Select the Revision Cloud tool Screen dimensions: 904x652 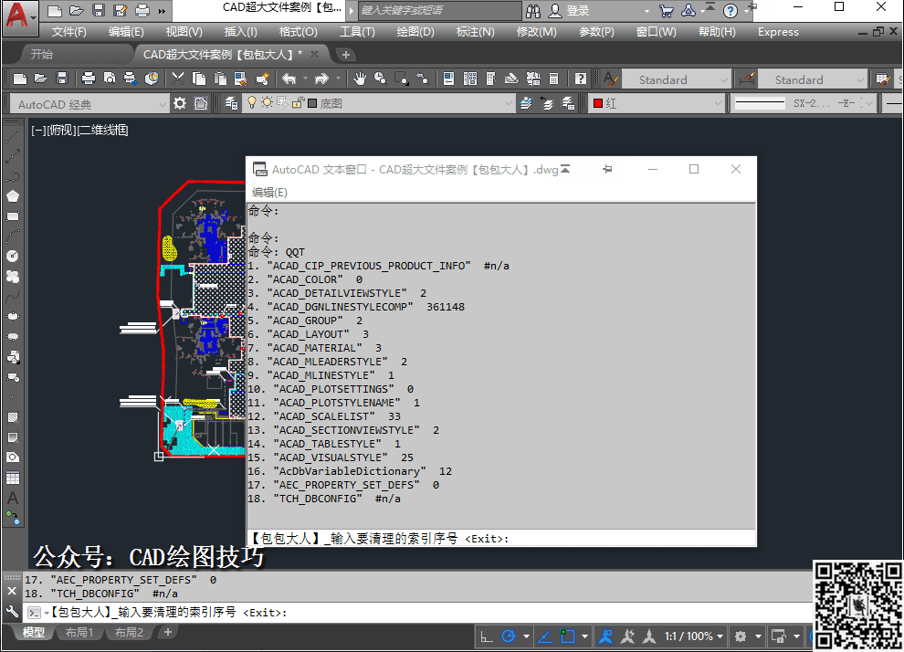point(13,276)
